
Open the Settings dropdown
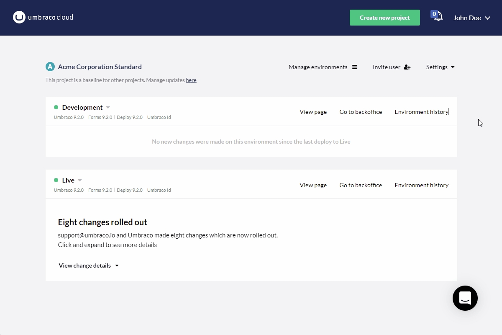tap(440, 67)
